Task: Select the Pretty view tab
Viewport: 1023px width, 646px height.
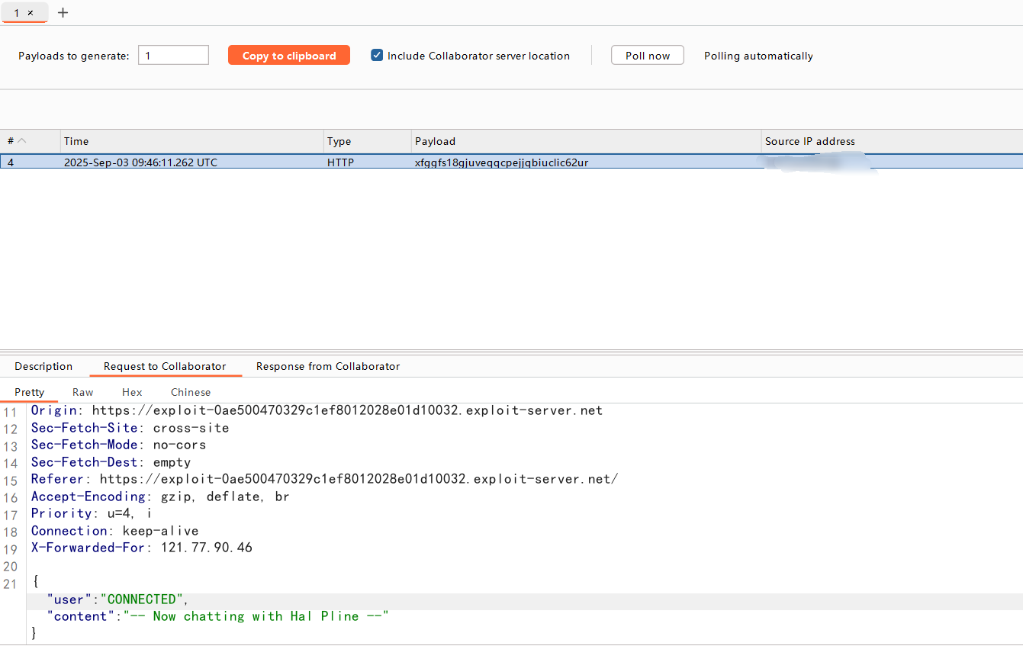Action: [30, 392]
